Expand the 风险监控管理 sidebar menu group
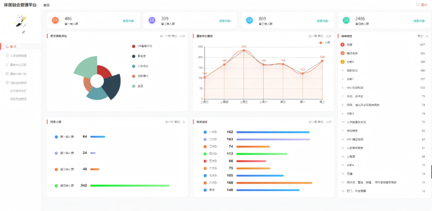 click(18, 83)
